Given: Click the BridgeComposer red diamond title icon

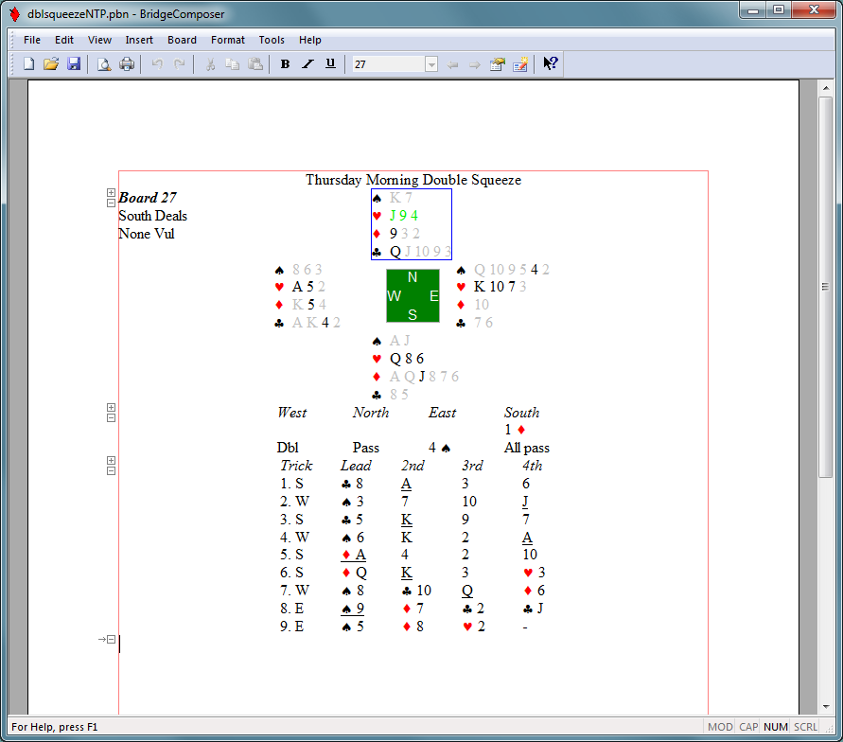Looking at the screenshot, I should click(15, 14).
